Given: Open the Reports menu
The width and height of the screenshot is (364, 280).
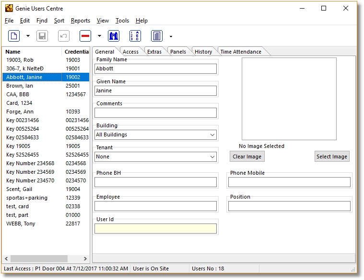Looking at the screenshot, I should [80, 21].
